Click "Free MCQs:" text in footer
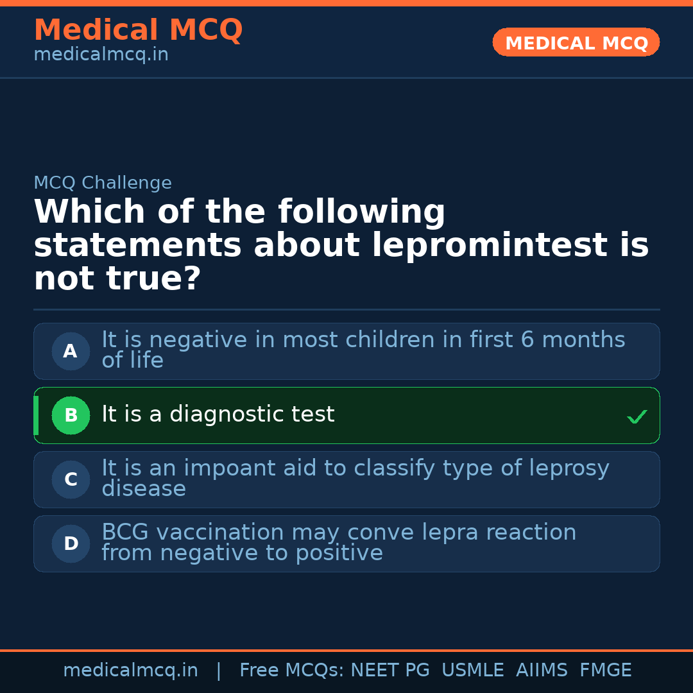Screen dimensions: 693x693 point(292,671)
